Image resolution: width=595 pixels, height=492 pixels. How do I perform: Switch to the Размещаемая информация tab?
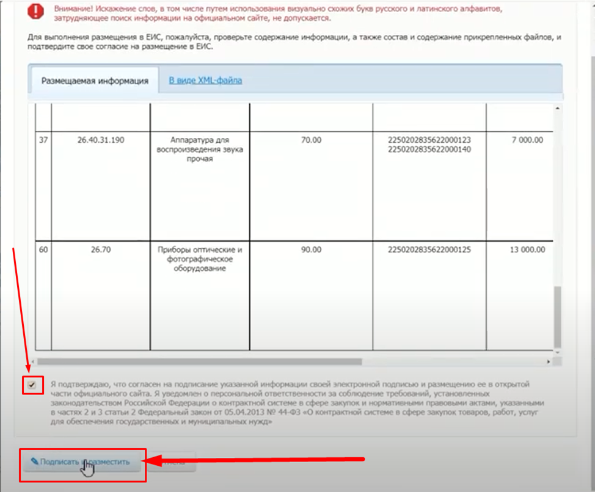tap(94, 81)
